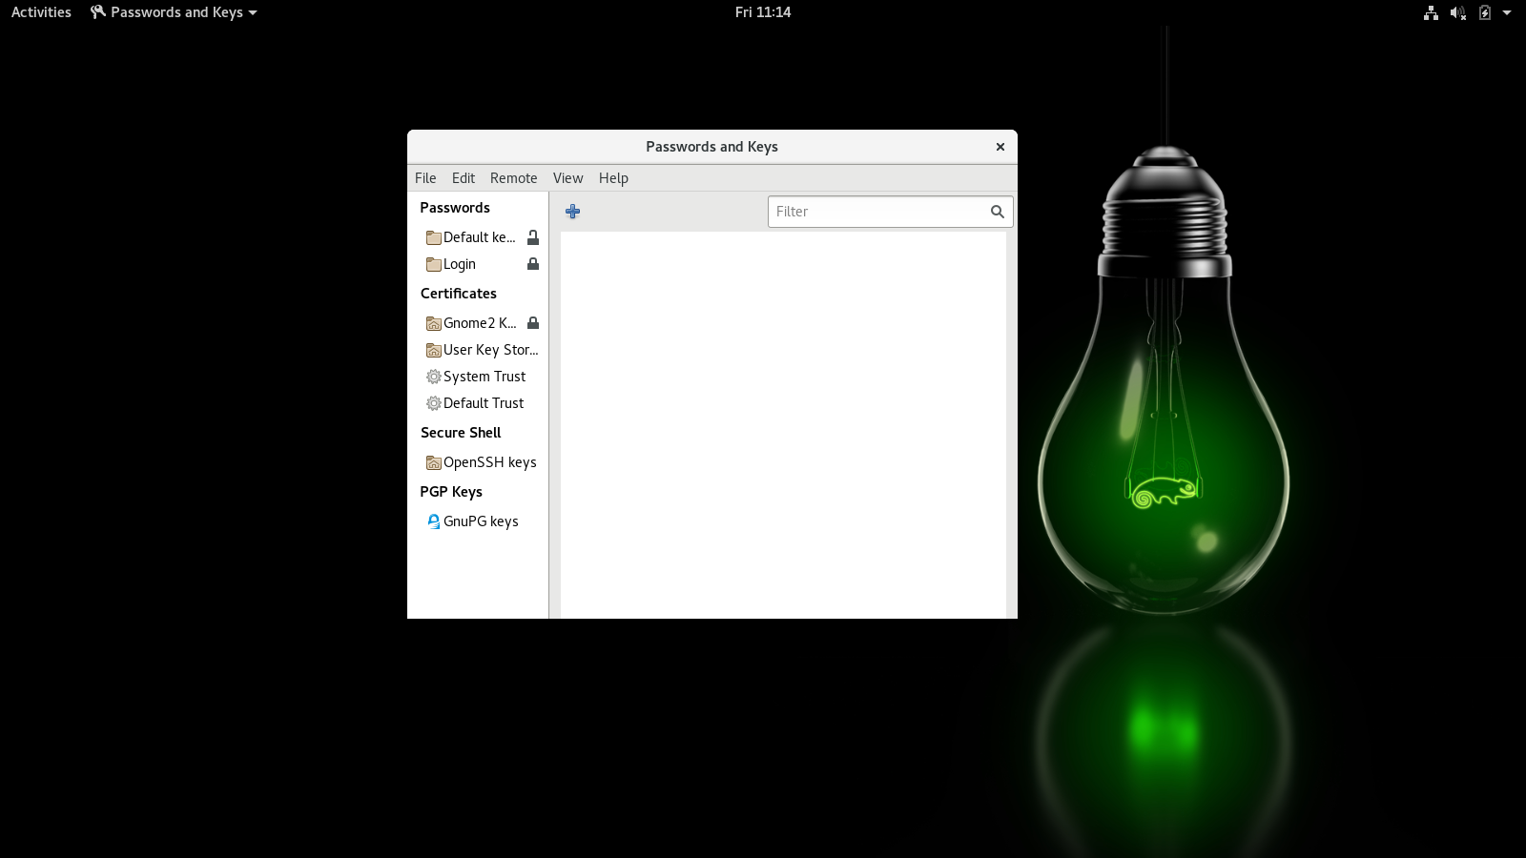Open the File menu

(x=425, y=178)
